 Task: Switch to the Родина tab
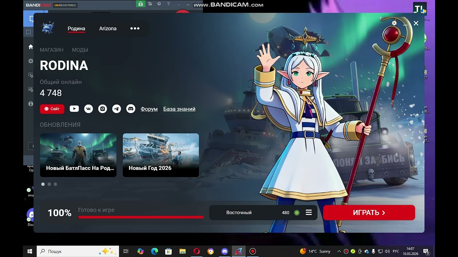tap(76, 29)
